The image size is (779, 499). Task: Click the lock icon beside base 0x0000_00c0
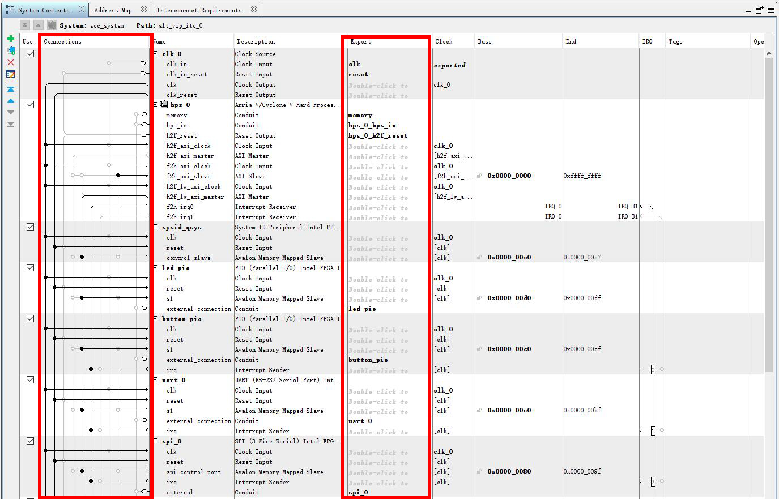pos(479,349)
